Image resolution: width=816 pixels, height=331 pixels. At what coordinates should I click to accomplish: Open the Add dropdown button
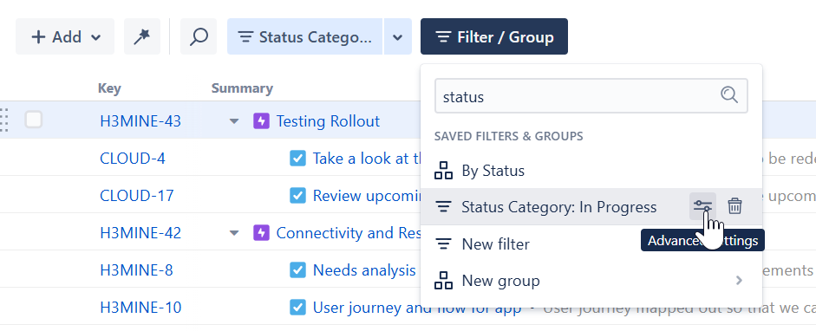pos(64,37)
